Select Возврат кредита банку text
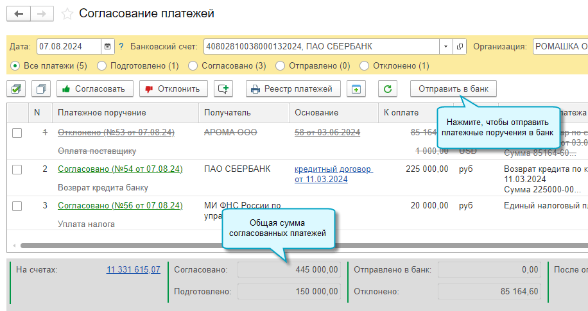Viewport: 588px width, 311px height. tap(103, 188)
